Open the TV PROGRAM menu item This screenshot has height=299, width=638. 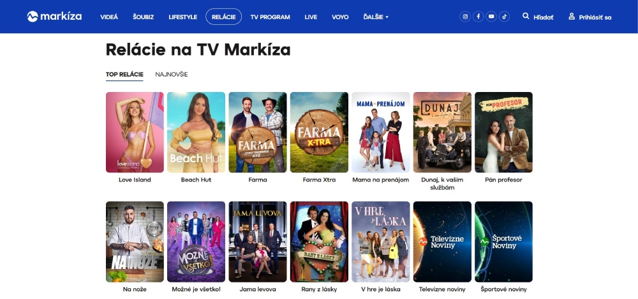point(270,17)
